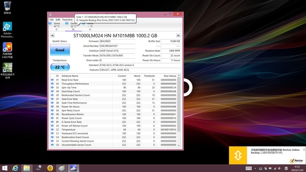Screen dimensions: 306x172
Task: Switch to the D: drive tab
Action: (74, 27)
